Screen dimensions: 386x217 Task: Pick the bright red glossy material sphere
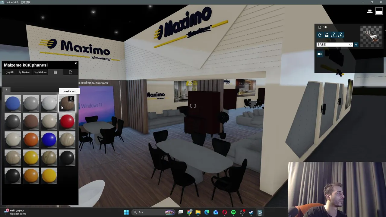point(67,122)
